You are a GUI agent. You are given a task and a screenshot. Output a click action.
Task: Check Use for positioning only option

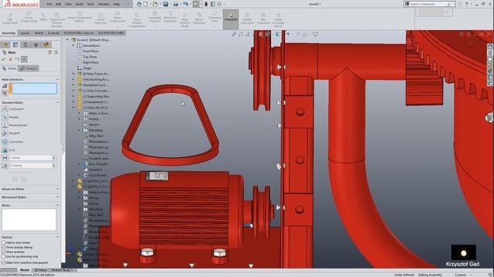3,256
